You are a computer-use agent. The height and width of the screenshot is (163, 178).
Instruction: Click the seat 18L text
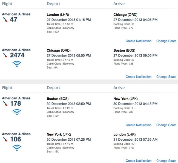(53, 152)
